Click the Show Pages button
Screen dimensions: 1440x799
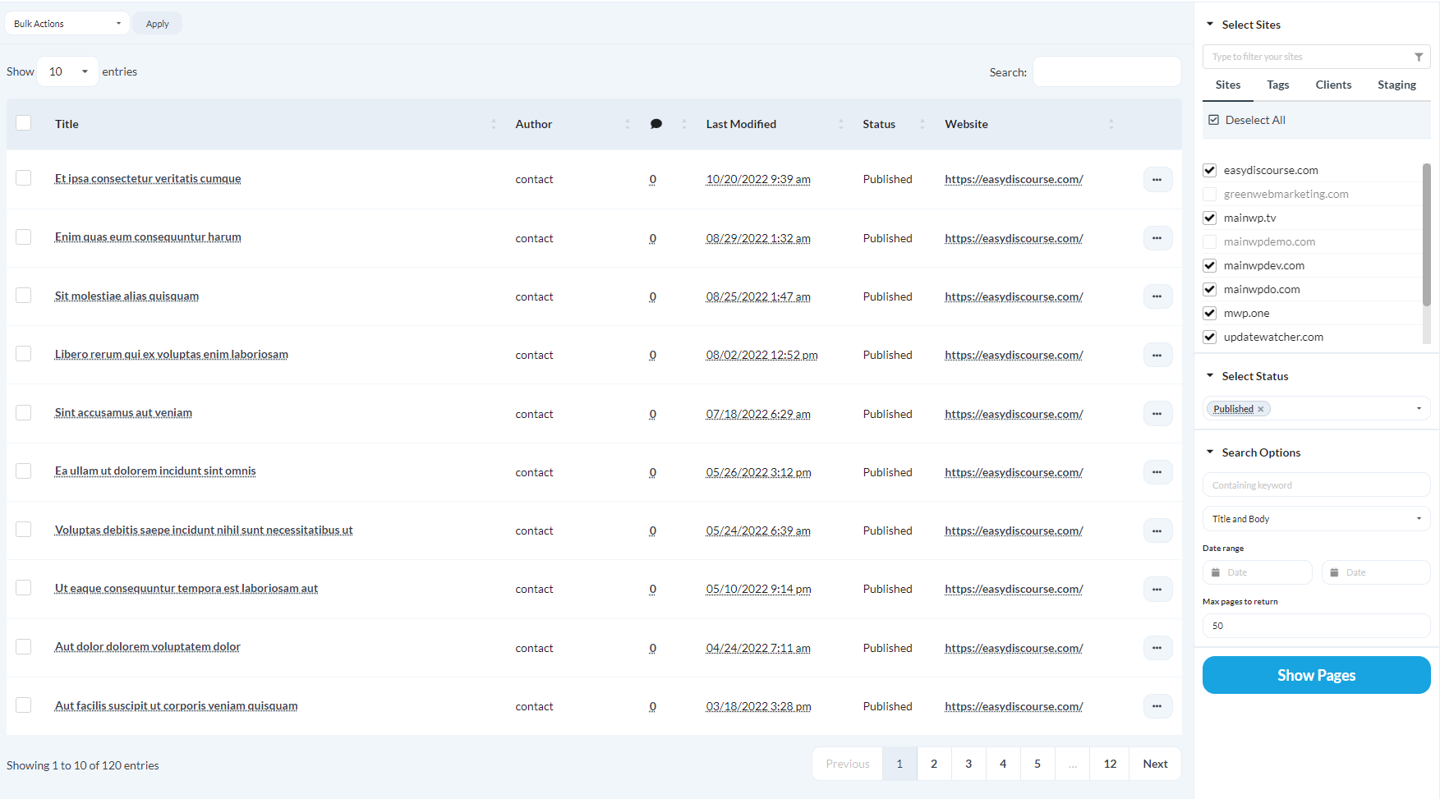point(1315,675)
